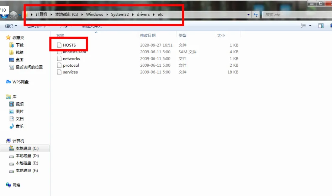Open the HOSTS file

(x=69, y=45)
